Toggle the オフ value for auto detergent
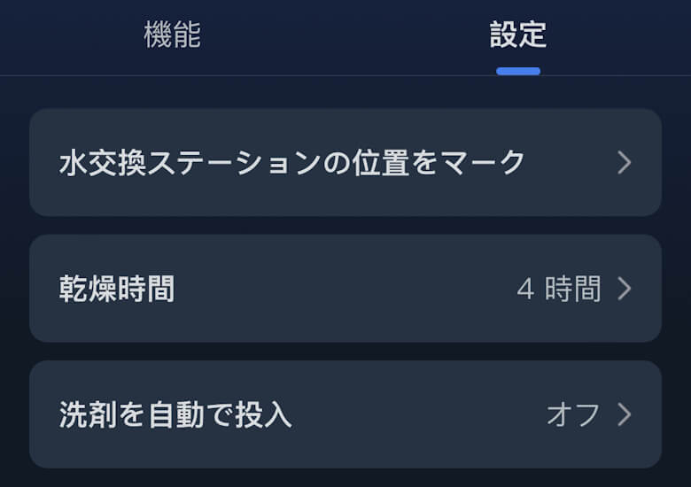This screenshot has height=487, width=691. [573, 415]
